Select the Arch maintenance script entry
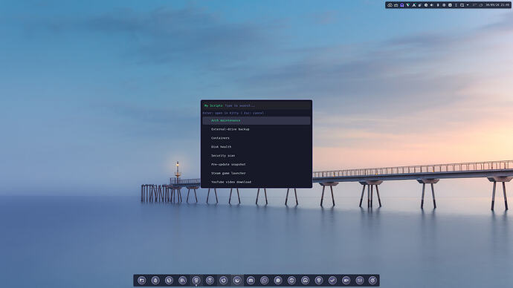This screenshot has height=288, width=513. [x=256, y=120]
